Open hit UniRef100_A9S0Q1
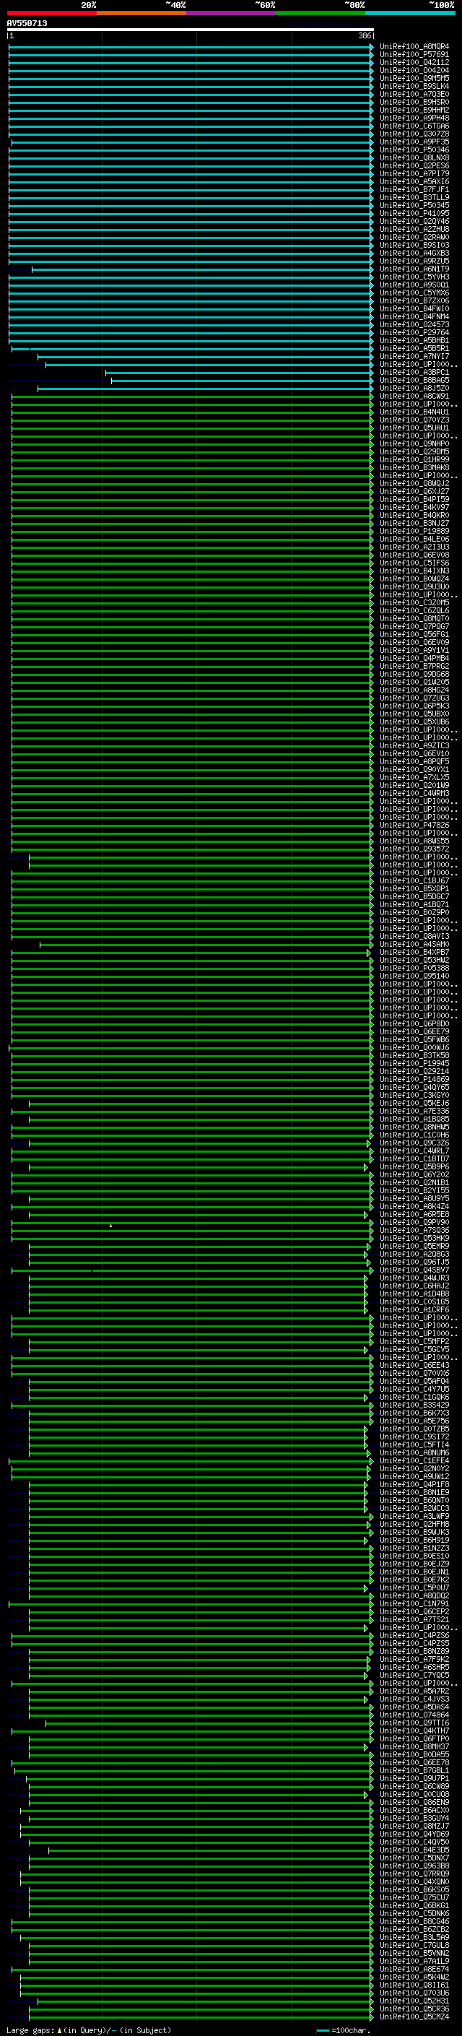This screenshot has width=462, height=2036. pyautogui.click(x=414, y=285)
